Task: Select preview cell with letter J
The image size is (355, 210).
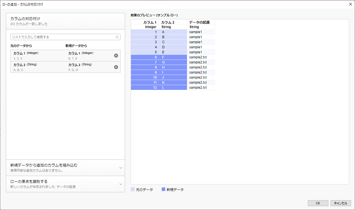Action: (x=173, y=77)
